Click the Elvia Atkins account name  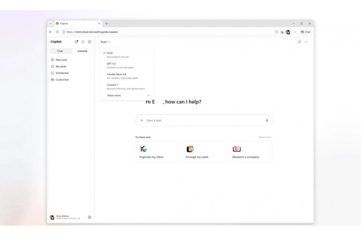pyautogui.click(x=62, y=216)
